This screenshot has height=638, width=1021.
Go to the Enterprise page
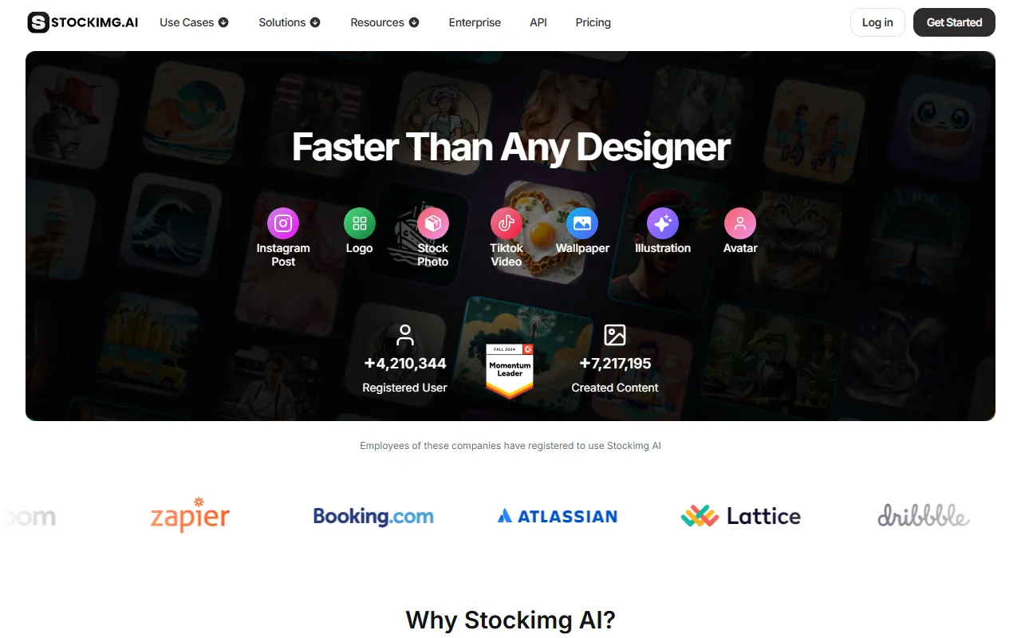pyautogui.click(x=475, y=22)
